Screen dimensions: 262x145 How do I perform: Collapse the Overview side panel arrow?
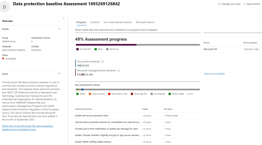pyautogui.click(x=63, y=18)
